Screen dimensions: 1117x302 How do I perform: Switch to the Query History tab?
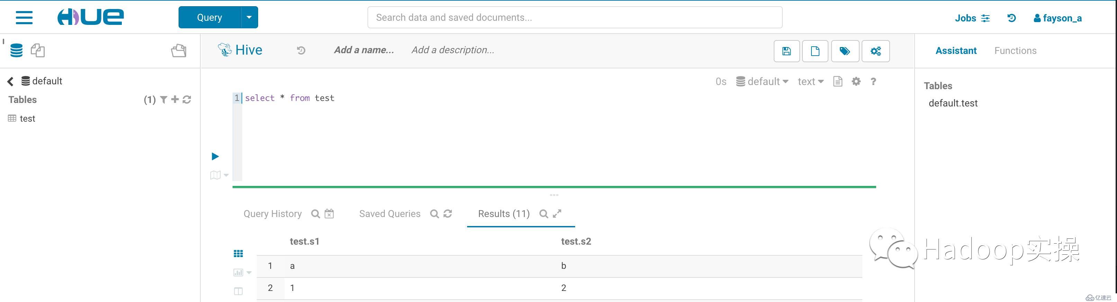272,214
